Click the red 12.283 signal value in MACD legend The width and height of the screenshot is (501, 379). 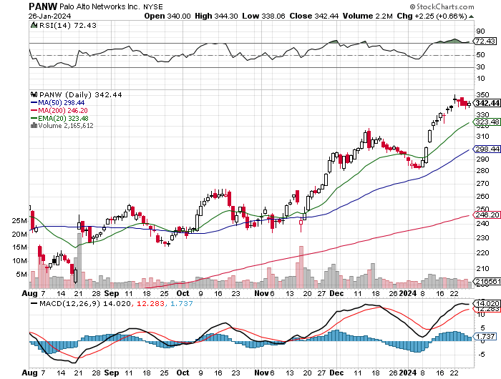(x=150, y=303)
